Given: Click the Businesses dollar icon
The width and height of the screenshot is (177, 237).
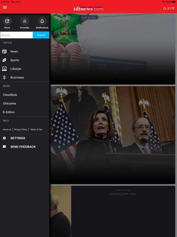Looking at the screenshot, I should 4,77.
